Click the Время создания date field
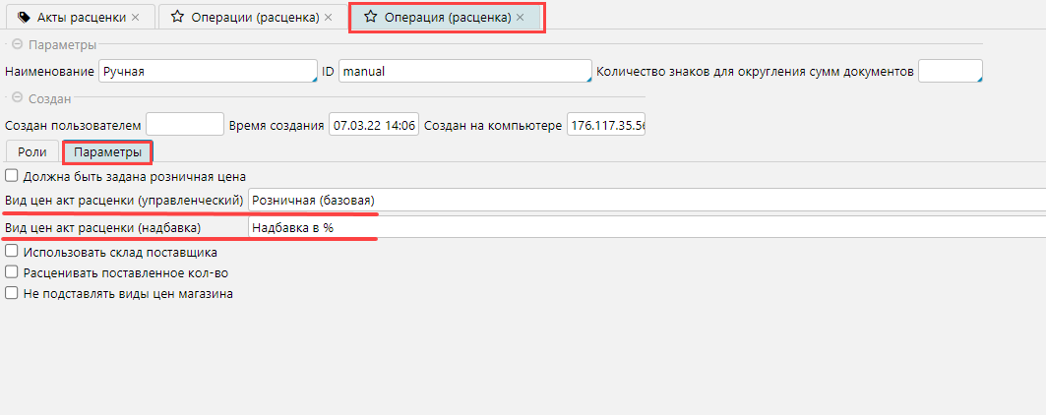 tap(374, 125)
